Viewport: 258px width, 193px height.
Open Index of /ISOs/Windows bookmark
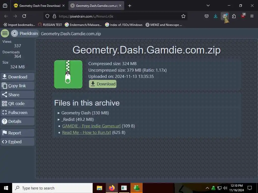[124, 25]
